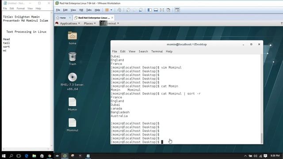Open the terminal Help menu
283x159 pixels.
(x=169, y=51)
